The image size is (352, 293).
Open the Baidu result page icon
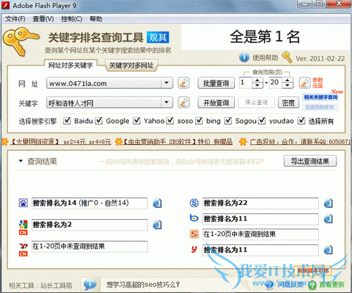(157, 203)
